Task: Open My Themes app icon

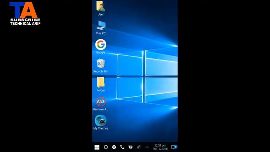Action: click(101, 120)
